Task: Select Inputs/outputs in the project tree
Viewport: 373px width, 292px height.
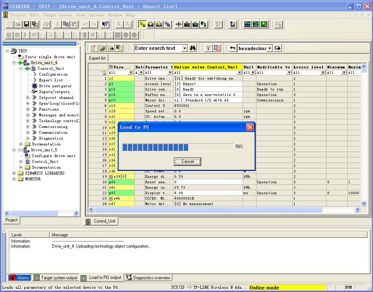Action: pos(54,92)
